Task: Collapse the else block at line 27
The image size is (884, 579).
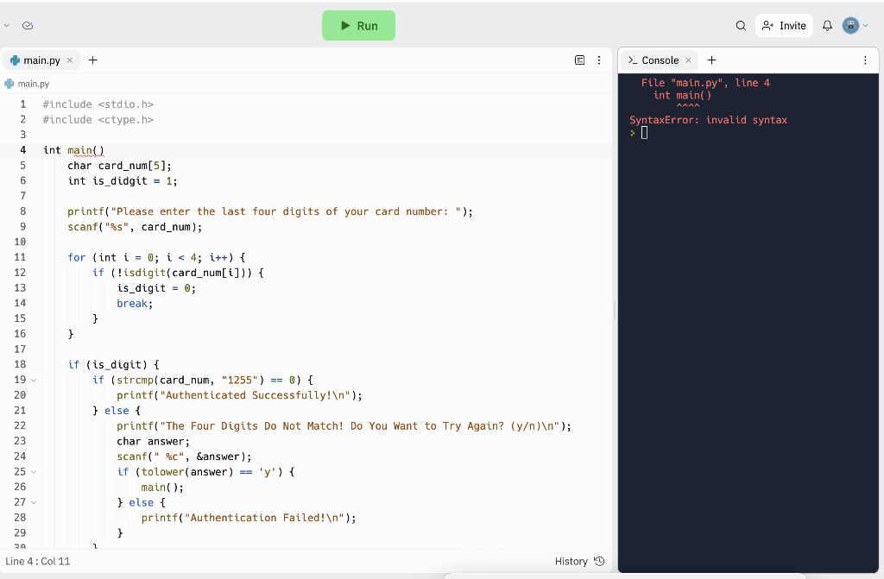Action: 32,502
